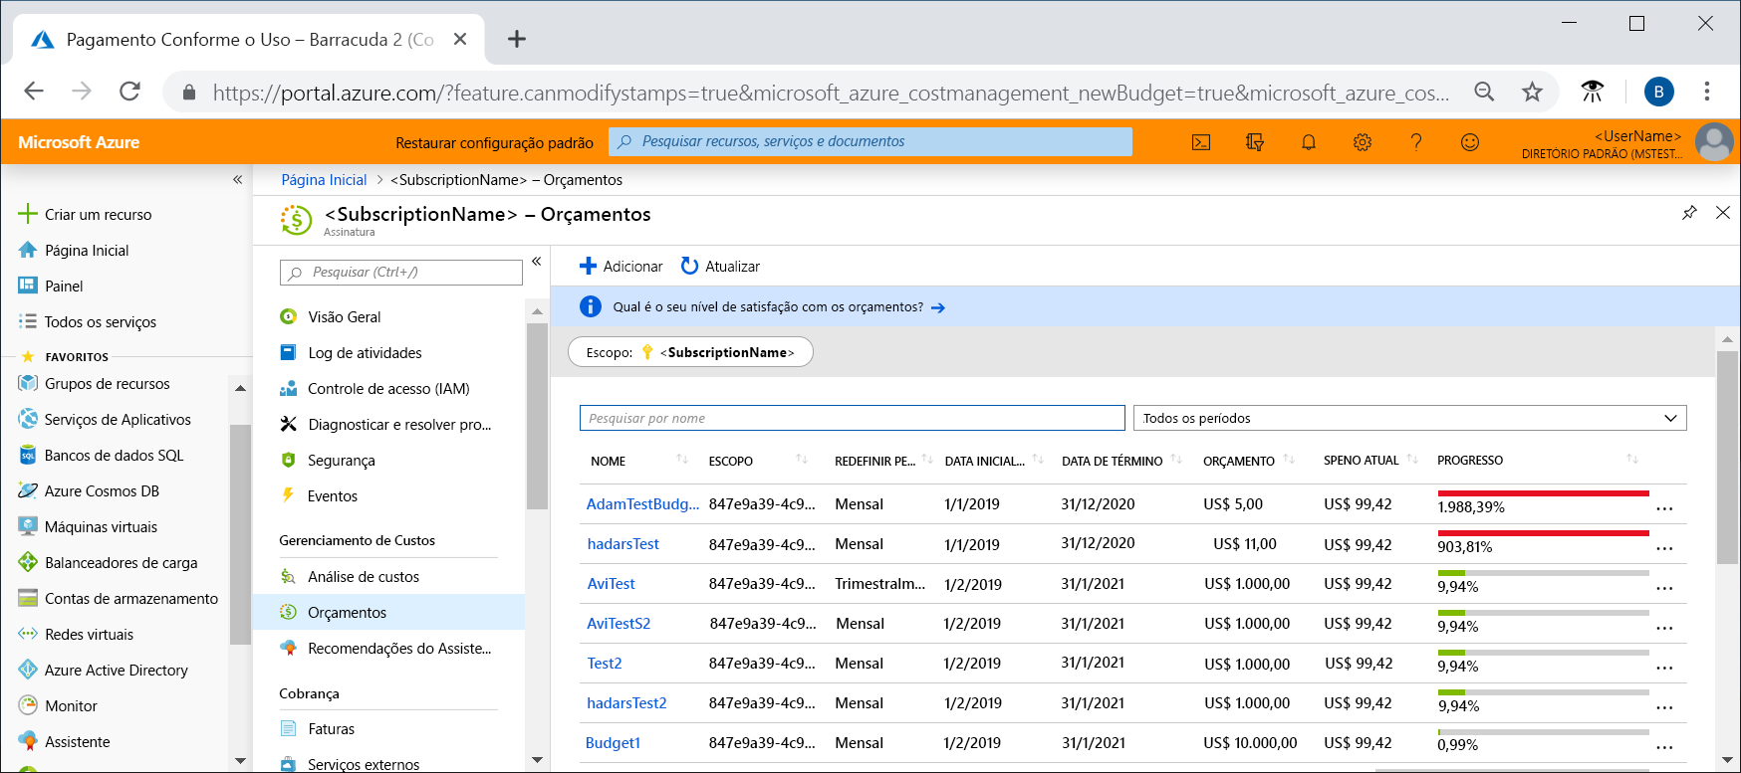Focus the Pesquisar recursos global search box

870,141
